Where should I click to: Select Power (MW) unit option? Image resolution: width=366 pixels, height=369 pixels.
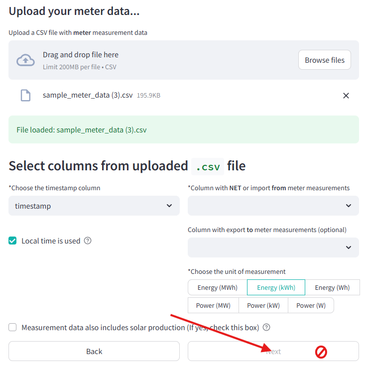click(x=213, y=305)
